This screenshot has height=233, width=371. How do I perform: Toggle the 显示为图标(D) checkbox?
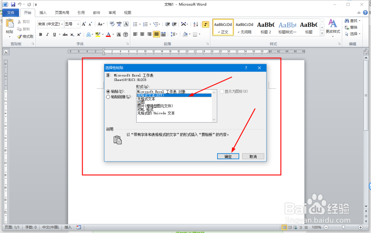222,91
